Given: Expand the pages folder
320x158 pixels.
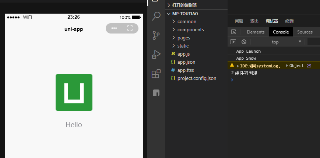Looking at the screenshot, I should [183, 38].
